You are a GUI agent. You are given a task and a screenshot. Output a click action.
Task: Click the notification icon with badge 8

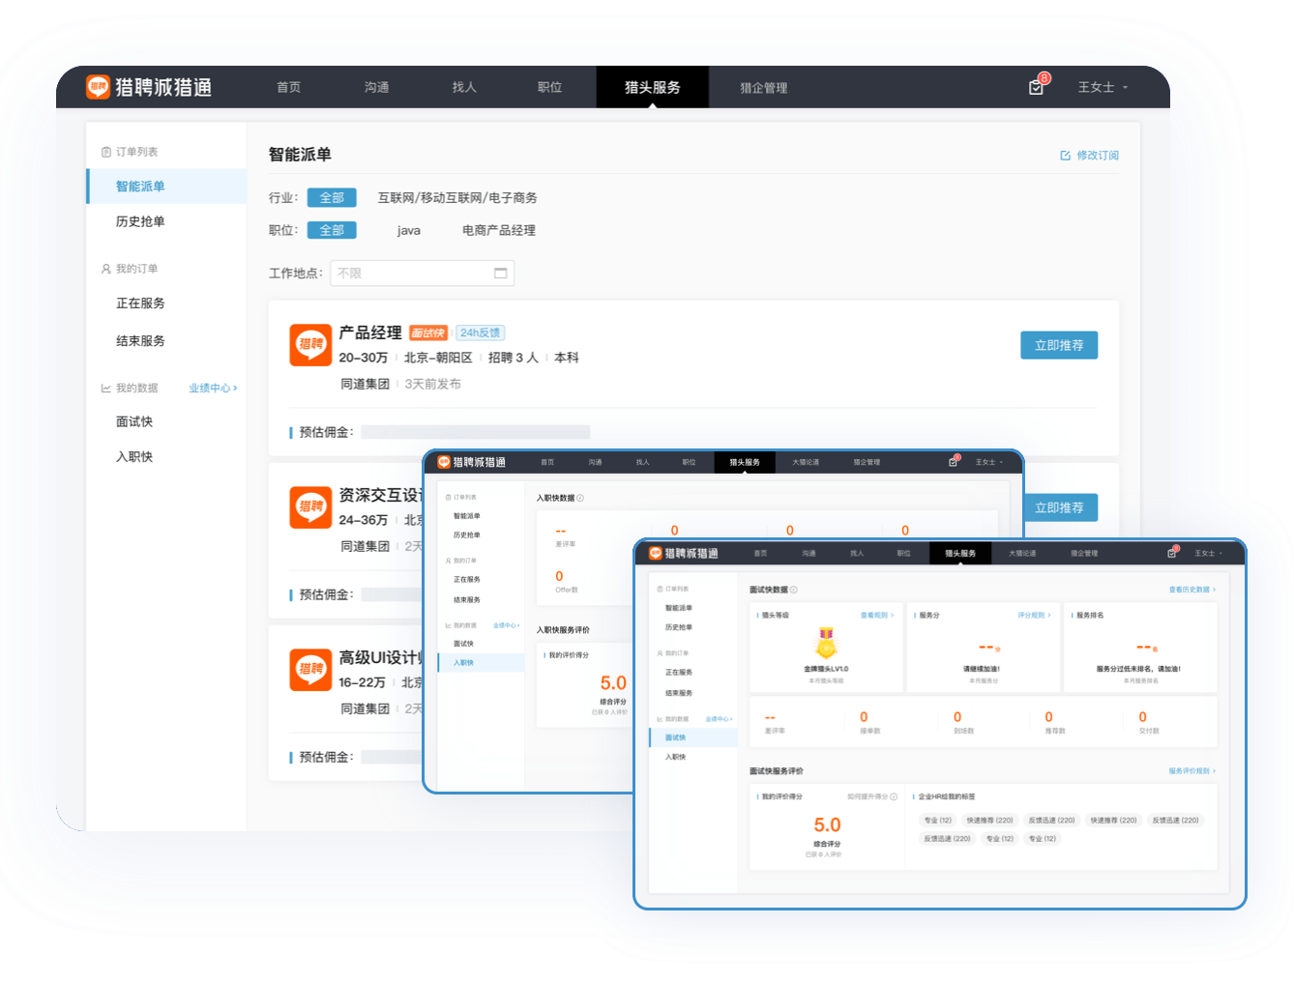pyautogui.click(x=1037, y=87)
